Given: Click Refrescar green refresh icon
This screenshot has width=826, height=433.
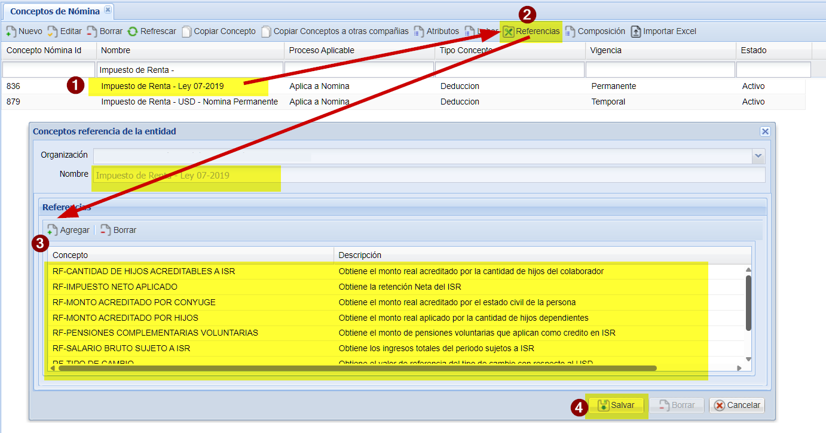Looking at the screenshot, I should (x=133, y=32).
